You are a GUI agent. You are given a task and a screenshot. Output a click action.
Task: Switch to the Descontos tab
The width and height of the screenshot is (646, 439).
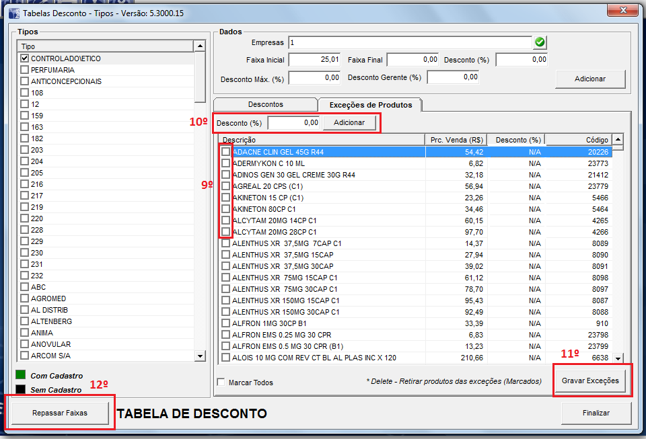pos(265,104)
